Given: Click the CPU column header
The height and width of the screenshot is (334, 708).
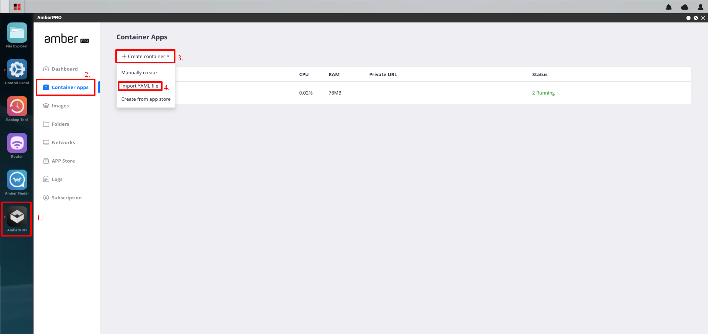Looking at the screenshot, I should tap(304, 74).
